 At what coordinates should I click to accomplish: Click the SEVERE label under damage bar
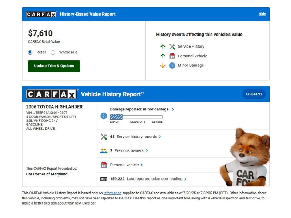pos(157,122)
